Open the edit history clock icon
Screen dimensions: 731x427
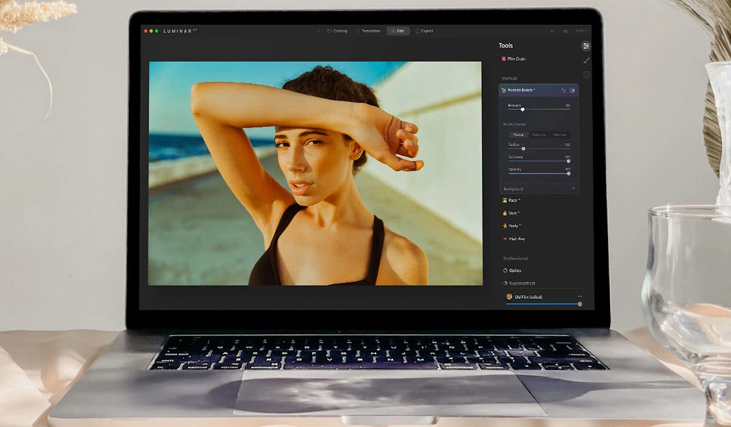pos(586,75)
